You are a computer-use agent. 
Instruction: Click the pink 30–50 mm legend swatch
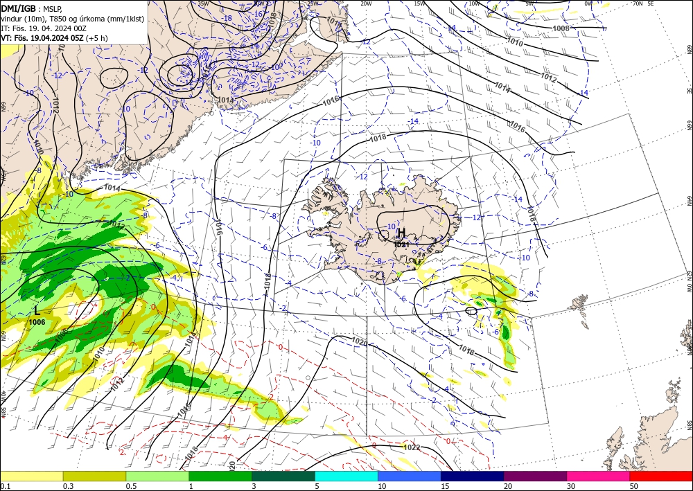599,476
